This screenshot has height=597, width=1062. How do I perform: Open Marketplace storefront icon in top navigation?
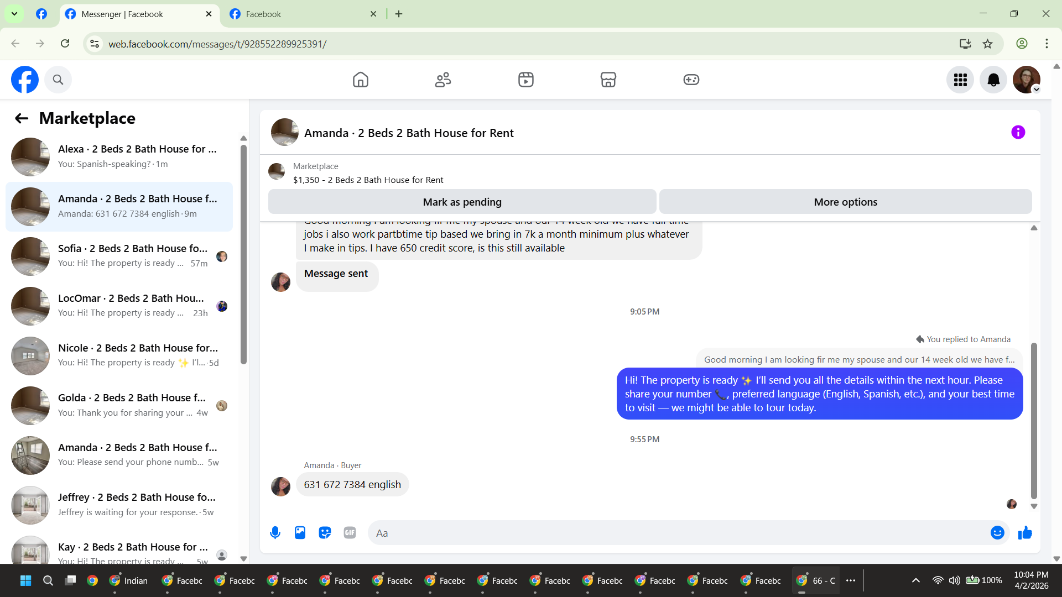click(x=608, y=80)
